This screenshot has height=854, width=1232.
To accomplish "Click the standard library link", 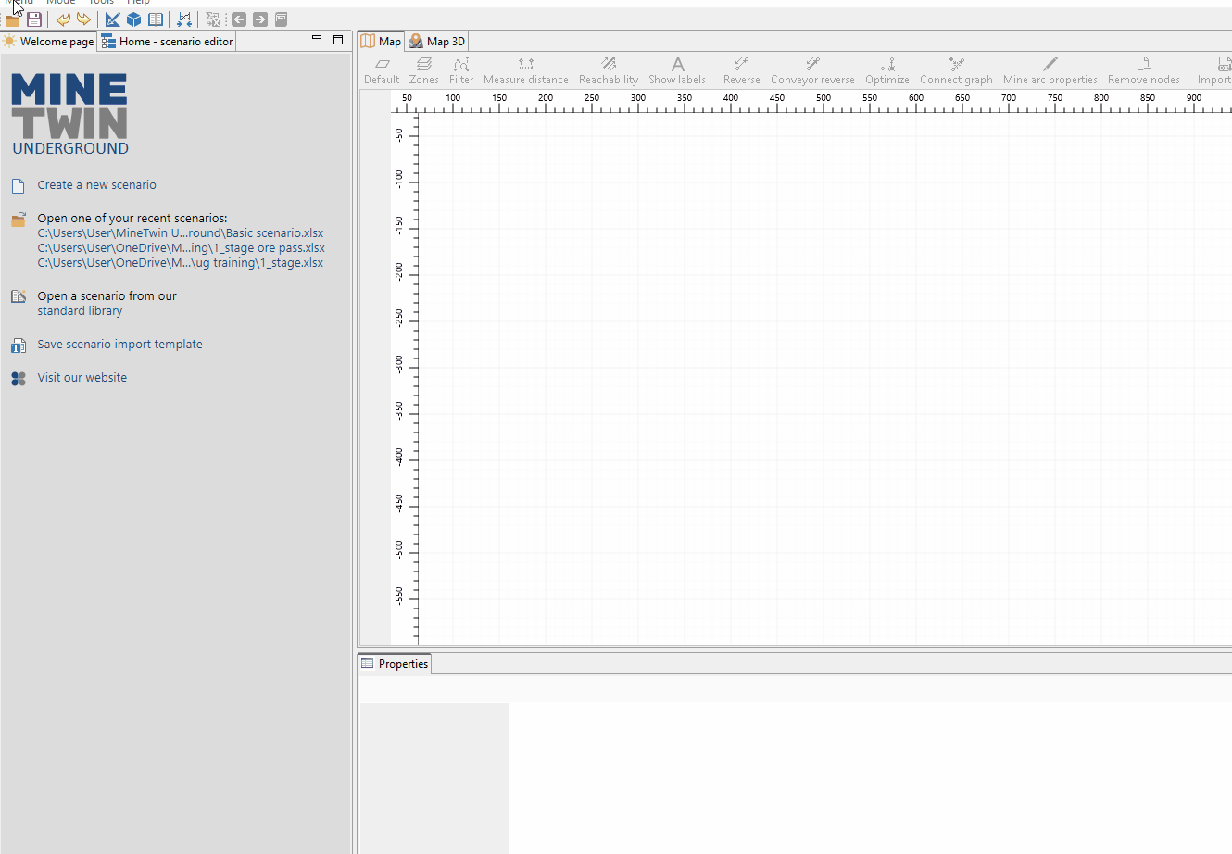I will [x=80, y=311].
